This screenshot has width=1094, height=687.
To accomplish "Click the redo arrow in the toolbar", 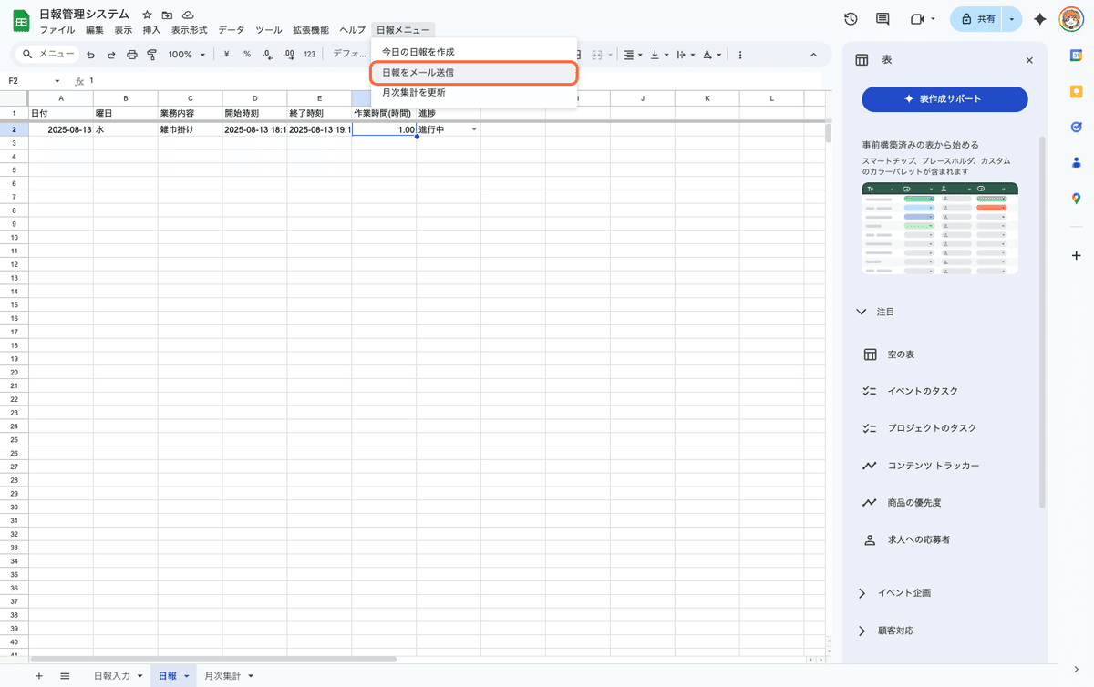I will click(111, 55).
